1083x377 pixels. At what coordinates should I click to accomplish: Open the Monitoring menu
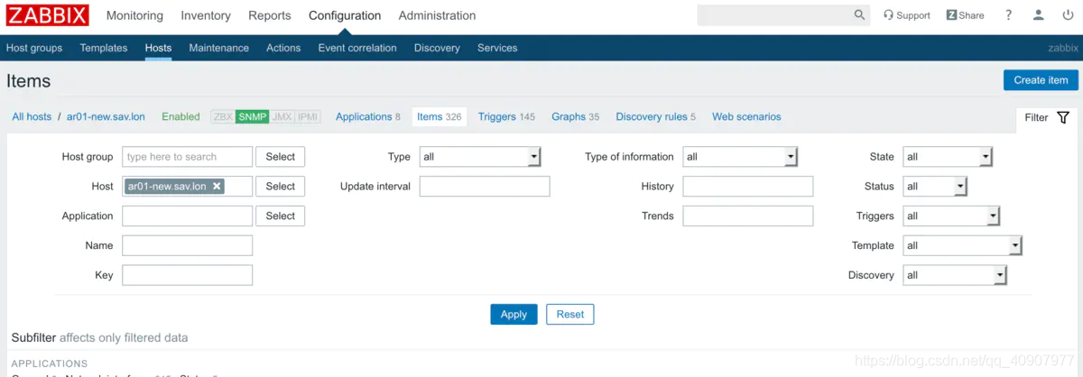coord(134,15)
